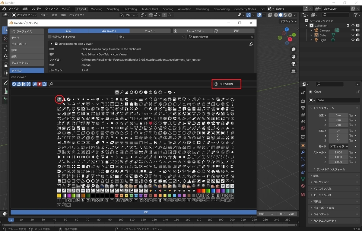The height and width of the screenshot is (231, 362).
Task: Open the add-on category dropdown 全て
Action: (x=152, y=37)
